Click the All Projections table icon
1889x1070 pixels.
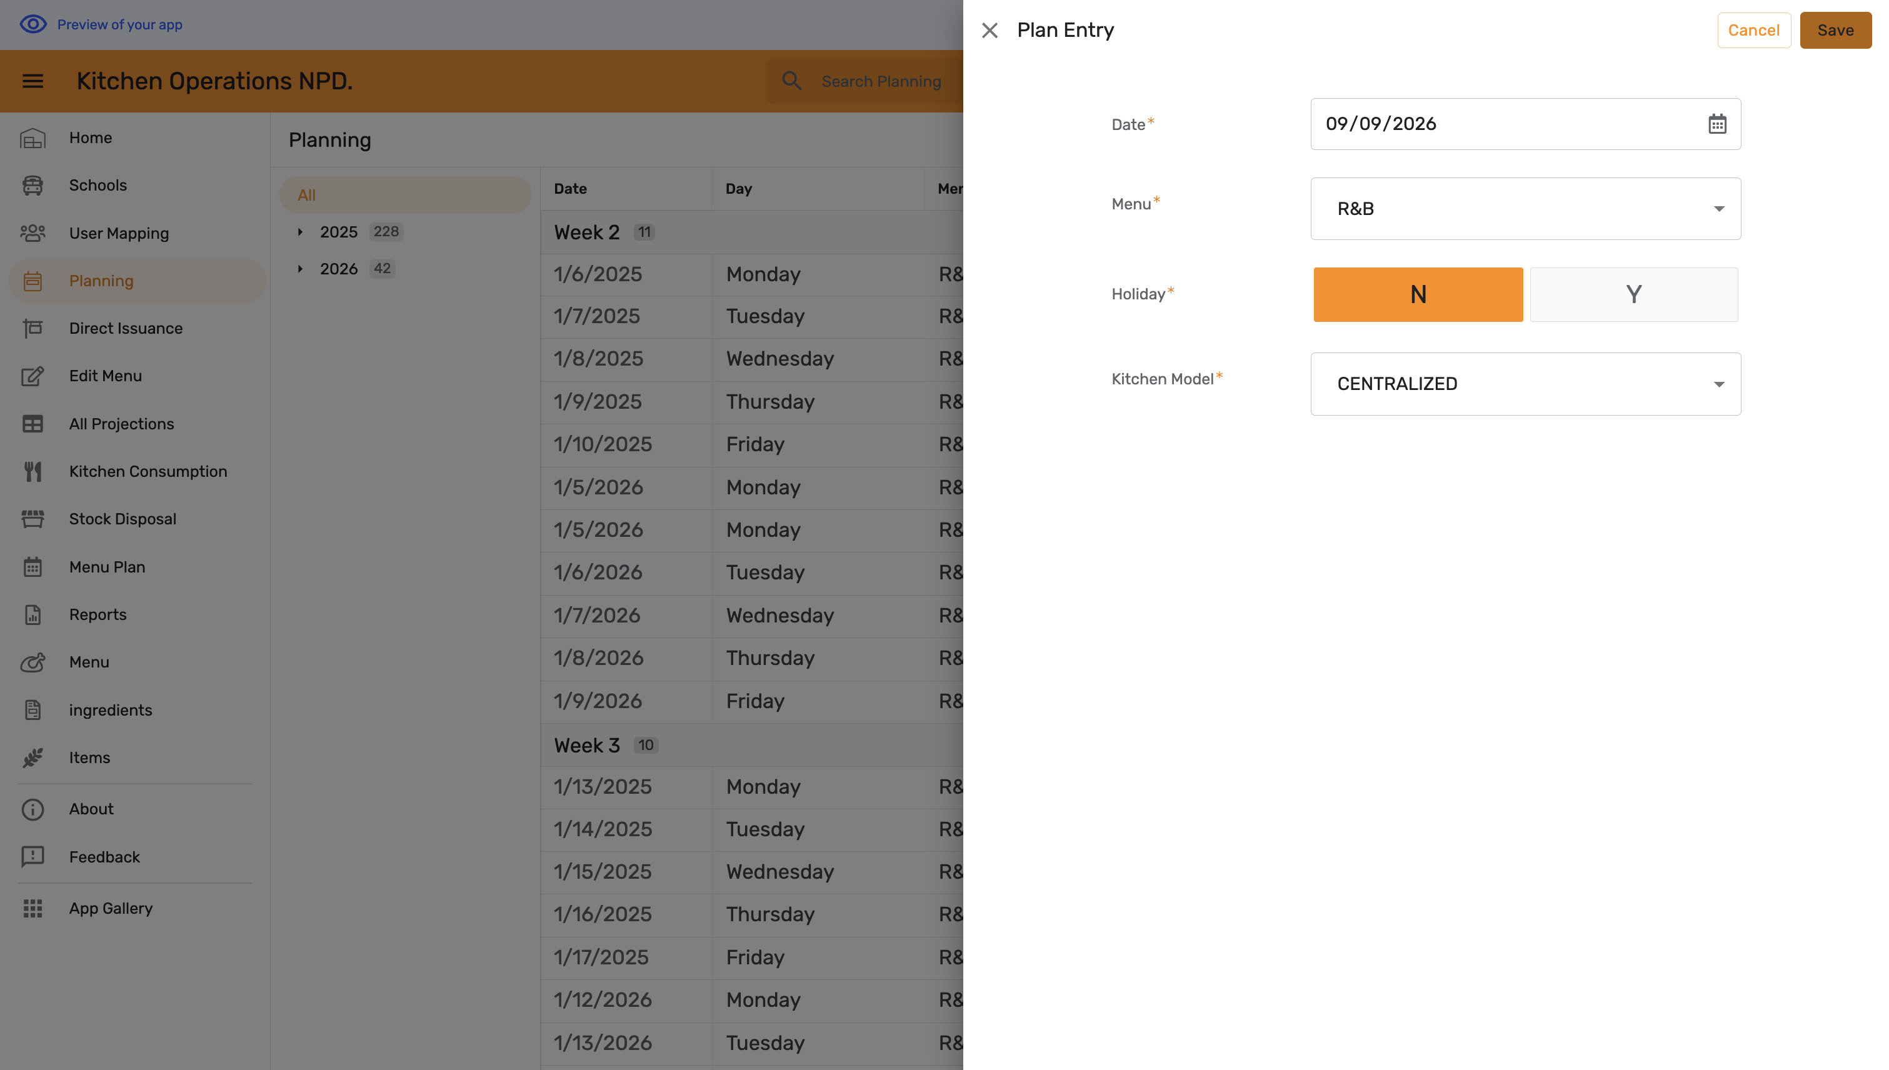33,424
